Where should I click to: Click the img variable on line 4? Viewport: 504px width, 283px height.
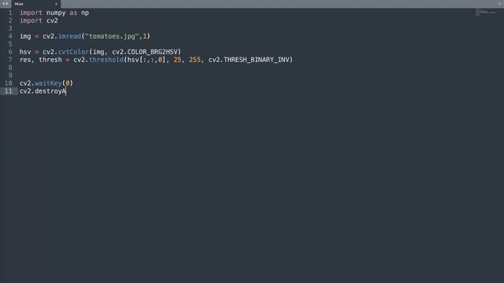25,36
